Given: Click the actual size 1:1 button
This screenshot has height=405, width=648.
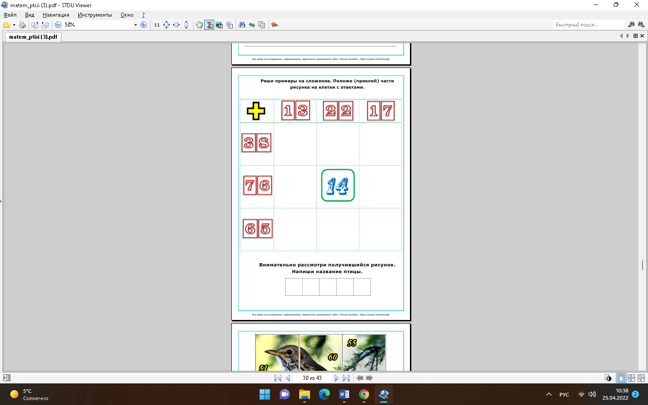Looking at the screenshot, I should [157, 25].
